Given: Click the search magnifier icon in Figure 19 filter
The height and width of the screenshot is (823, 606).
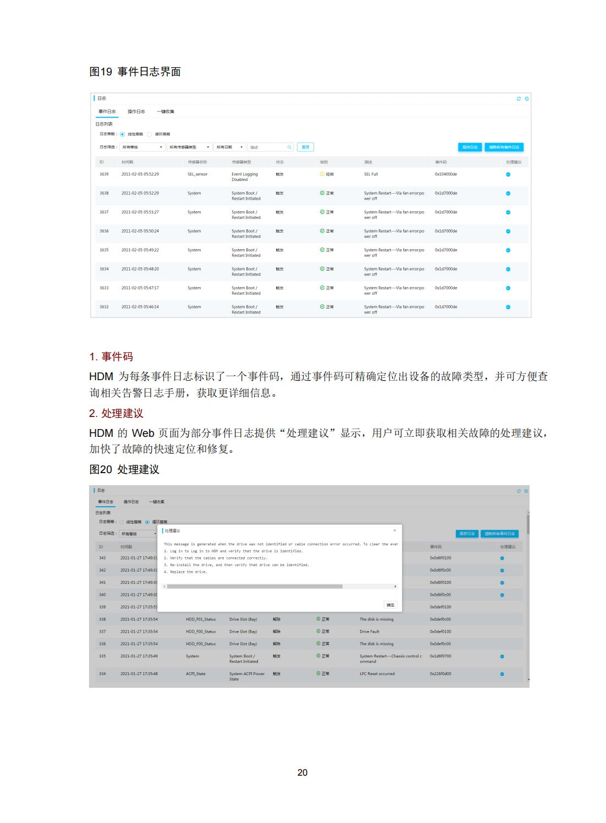Looking at the screenshot, I should [x=290, y=147].
